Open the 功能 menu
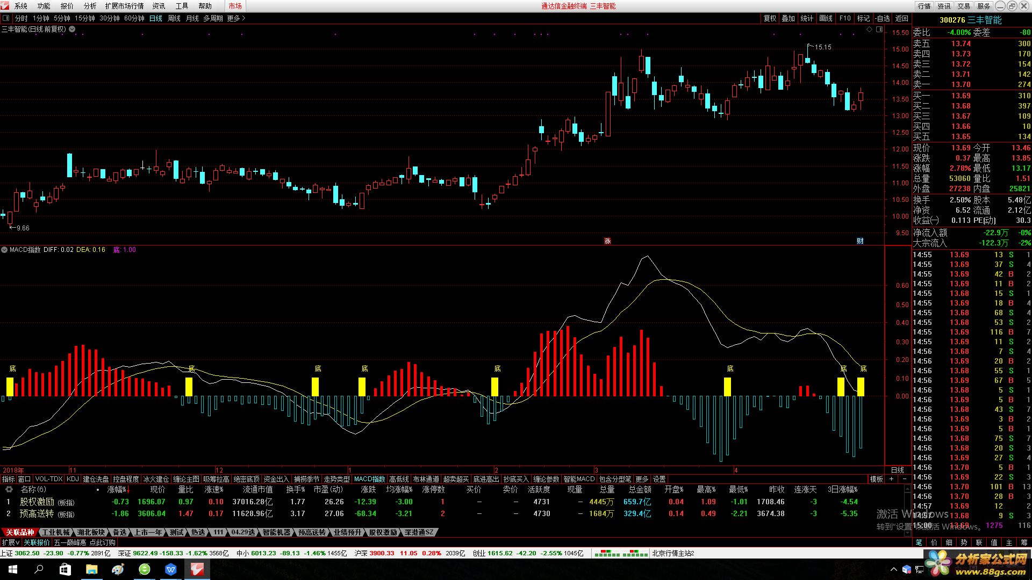This screenshot has width=1032, height=580. (x=44, y=6)
